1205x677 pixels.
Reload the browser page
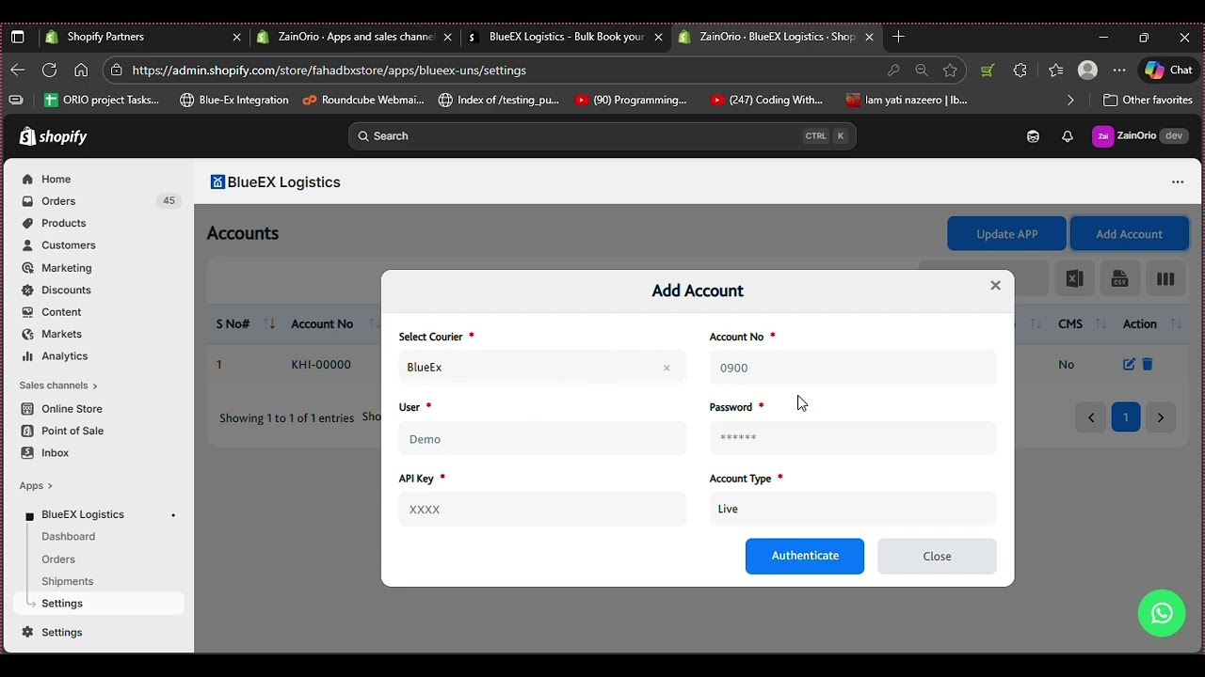[x=49, y=70]
